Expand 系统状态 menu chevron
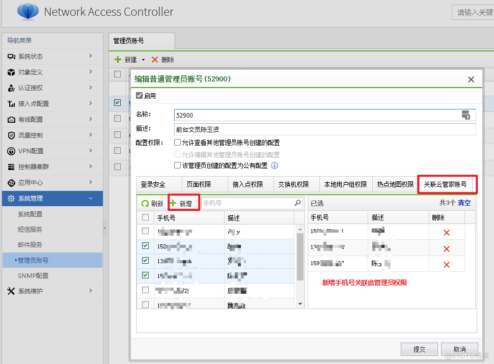Image resolution: width=494 pixels, height=364 pixels. pyautogui.click(x=91, y=56)
